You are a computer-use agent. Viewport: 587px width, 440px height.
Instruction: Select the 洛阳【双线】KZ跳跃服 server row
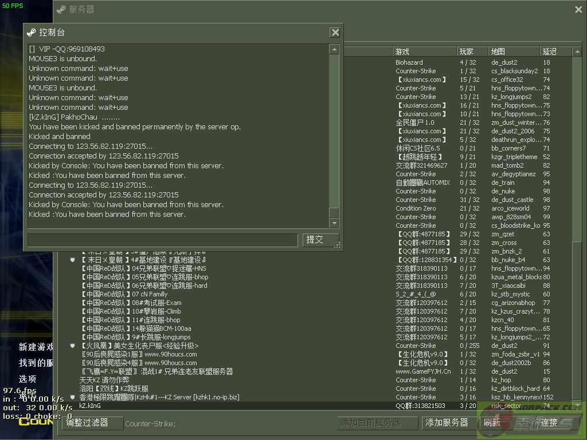pyautogui.click(x=229, y=389)
